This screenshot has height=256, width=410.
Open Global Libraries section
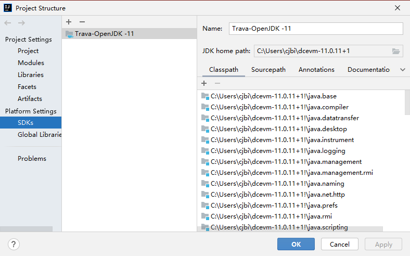(40, 135)
